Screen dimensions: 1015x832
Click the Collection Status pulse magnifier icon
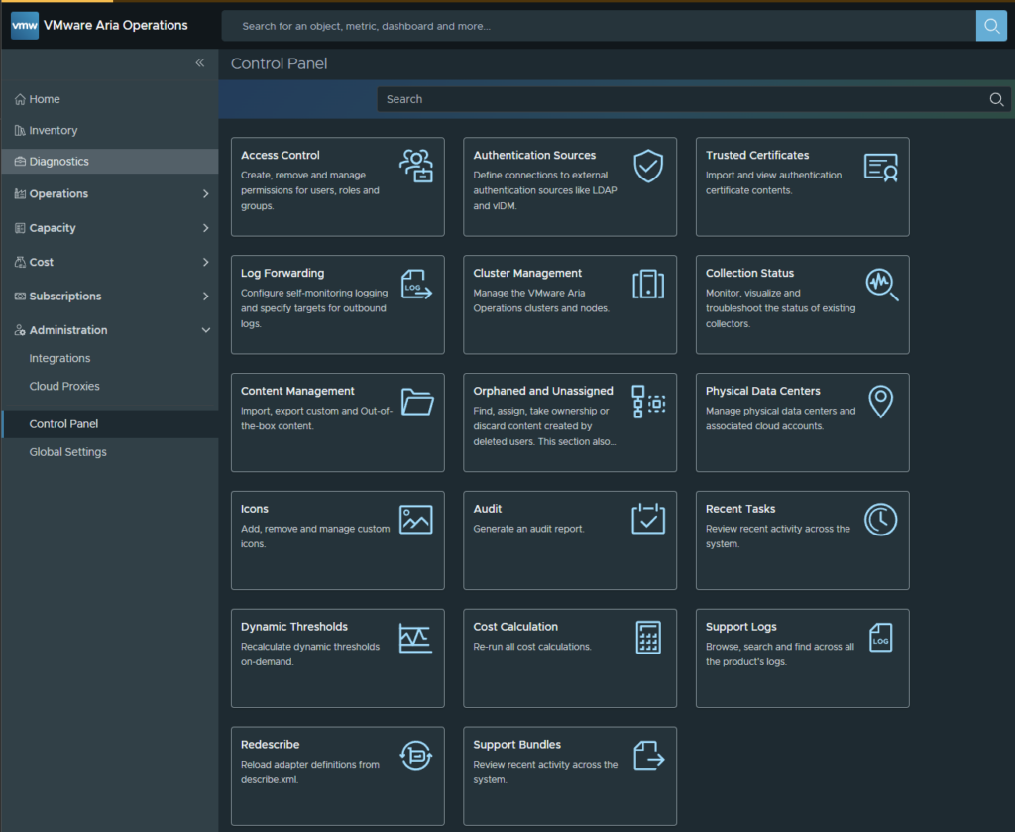tap(881, 285)
